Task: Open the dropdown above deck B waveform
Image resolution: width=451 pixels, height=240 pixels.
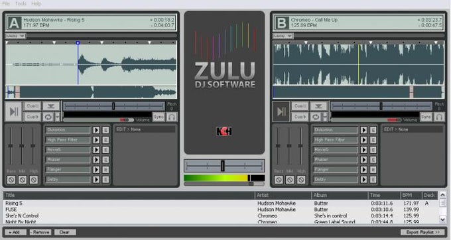Action: coord(283,36)
